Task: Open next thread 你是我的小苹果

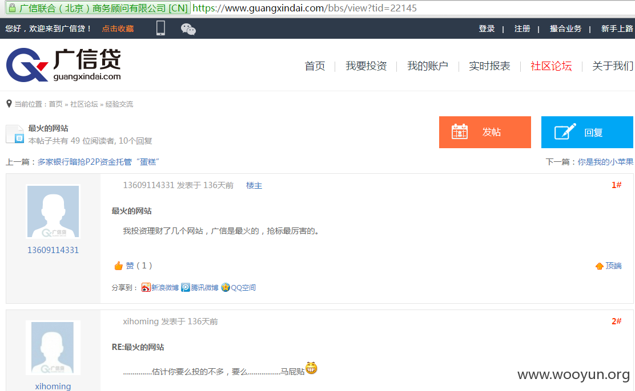Action: 605,162
